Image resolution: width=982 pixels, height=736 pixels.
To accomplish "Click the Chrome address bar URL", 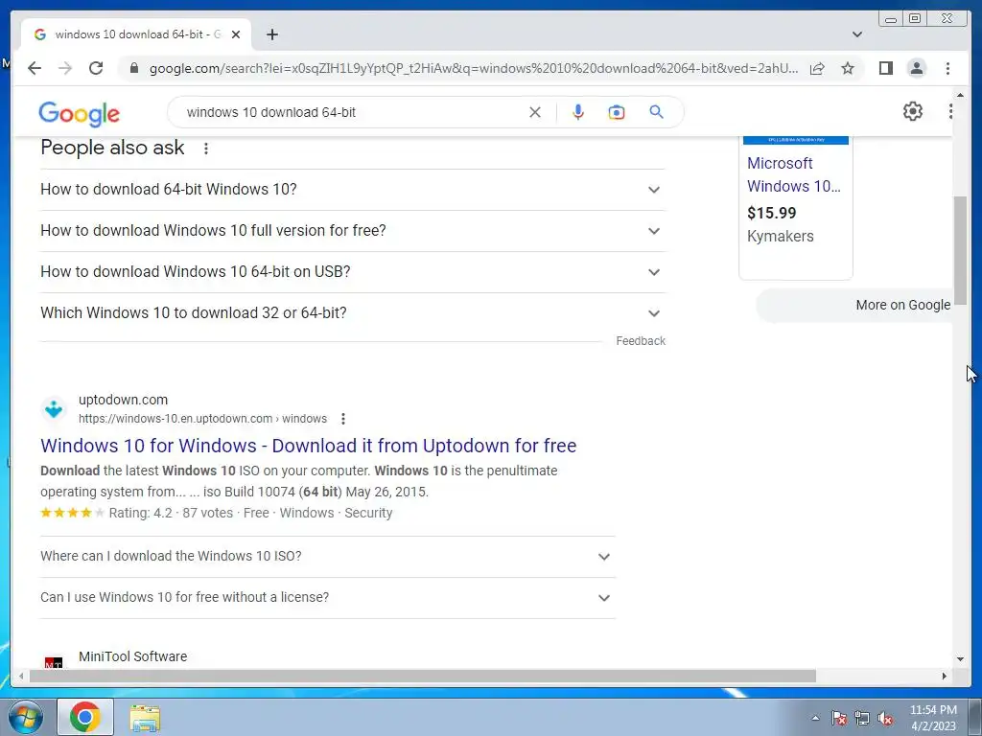I will click(473, 68).
